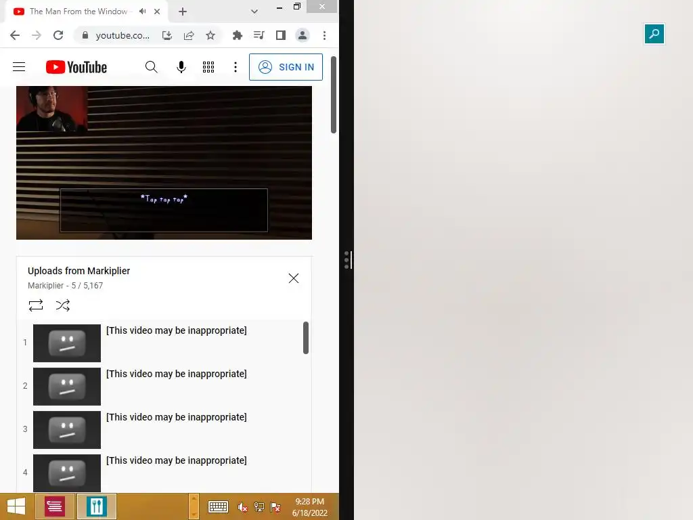Close the Uploads from Markiplier playlist

[294, 278]
